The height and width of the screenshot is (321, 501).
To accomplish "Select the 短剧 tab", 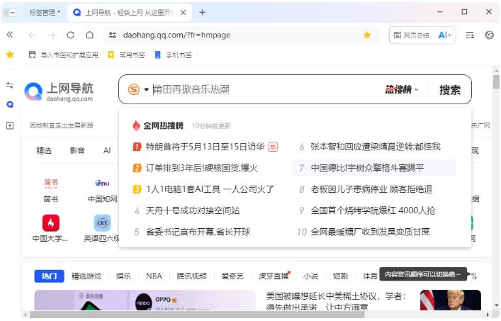I will [340, 276].
